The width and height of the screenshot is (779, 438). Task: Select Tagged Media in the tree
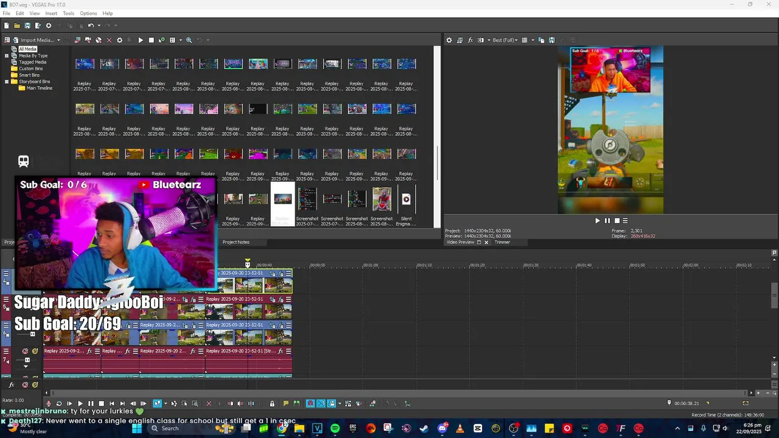click(x=32, y=62)
